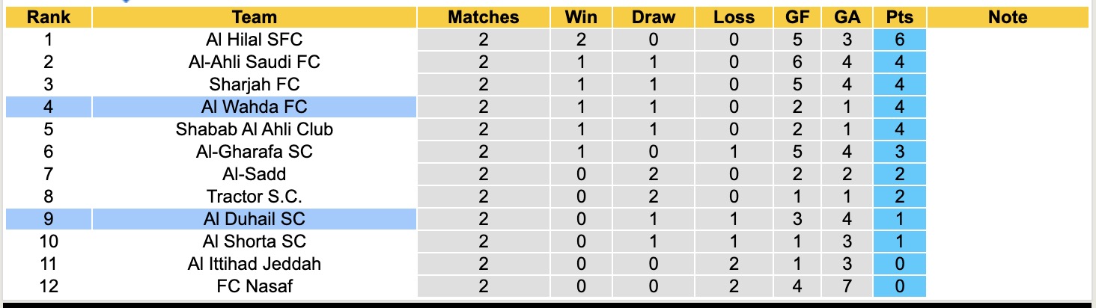
Task: Click the Note column header
Action: point(1008,17)
